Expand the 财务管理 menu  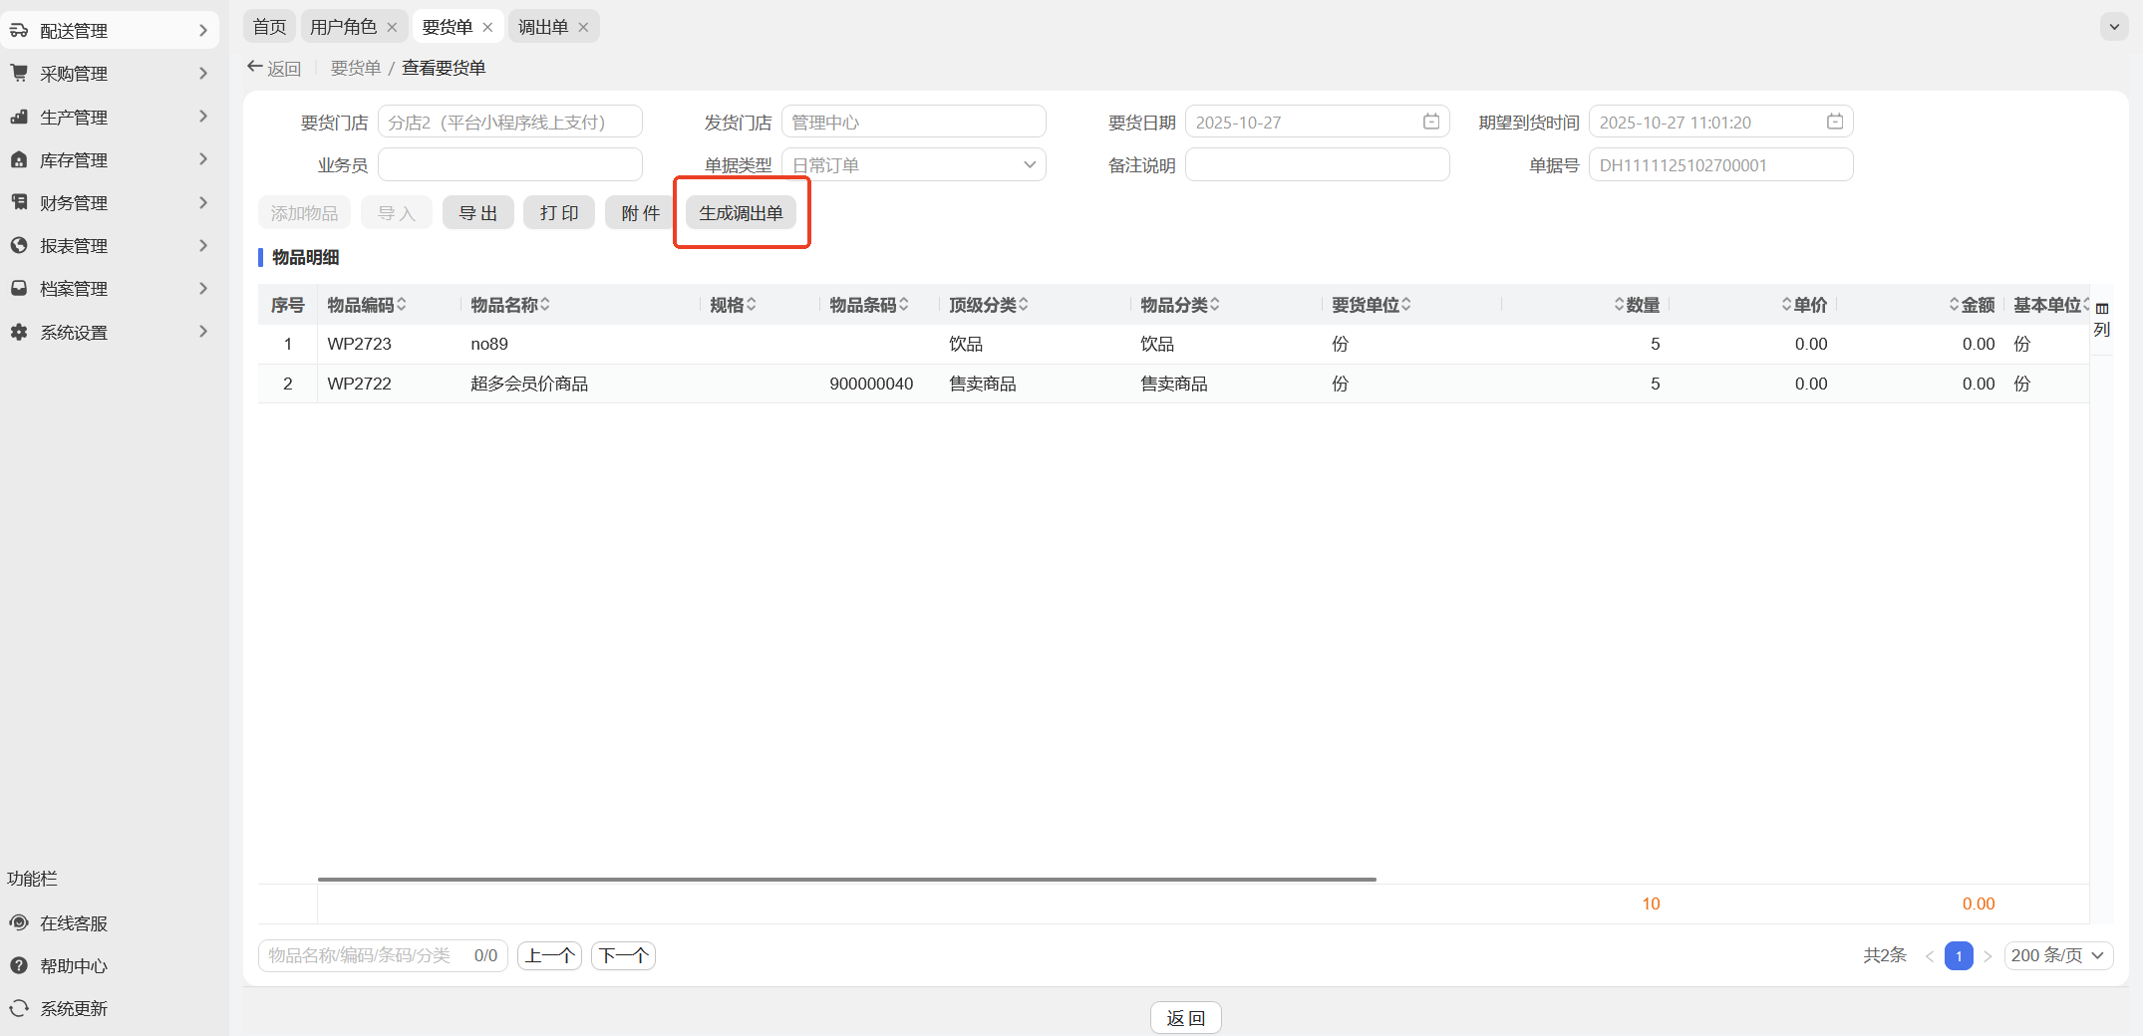[x=203, y=202]
